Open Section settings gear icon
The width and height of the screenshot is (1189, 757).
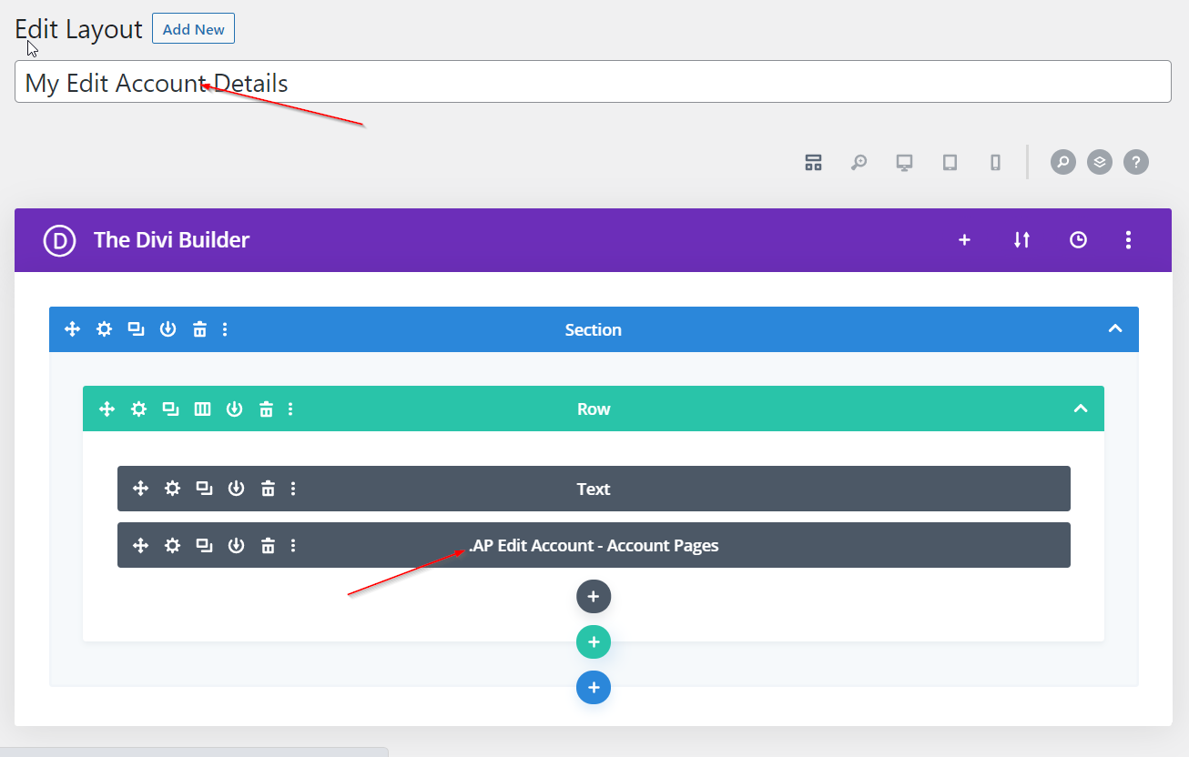(x=105, y=329)
